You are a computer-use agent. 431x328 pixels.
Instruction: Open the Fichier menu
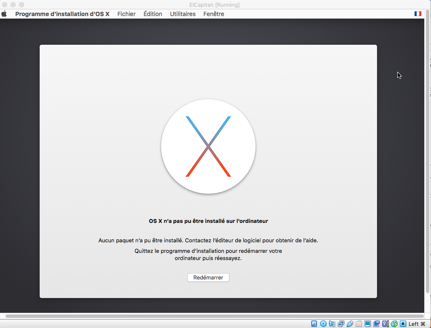pyautogui.click(x=127, y=14)
